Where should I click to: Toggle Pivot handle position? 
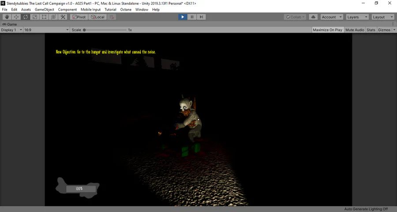(79, 17)
